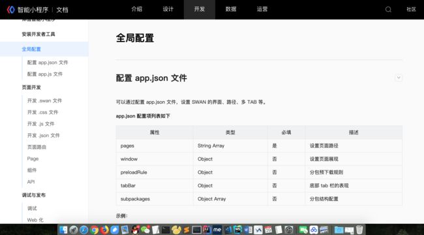Launch Safari from the Dock
The height and width of the screenshot is (235, 424).
tap(84, 230)
